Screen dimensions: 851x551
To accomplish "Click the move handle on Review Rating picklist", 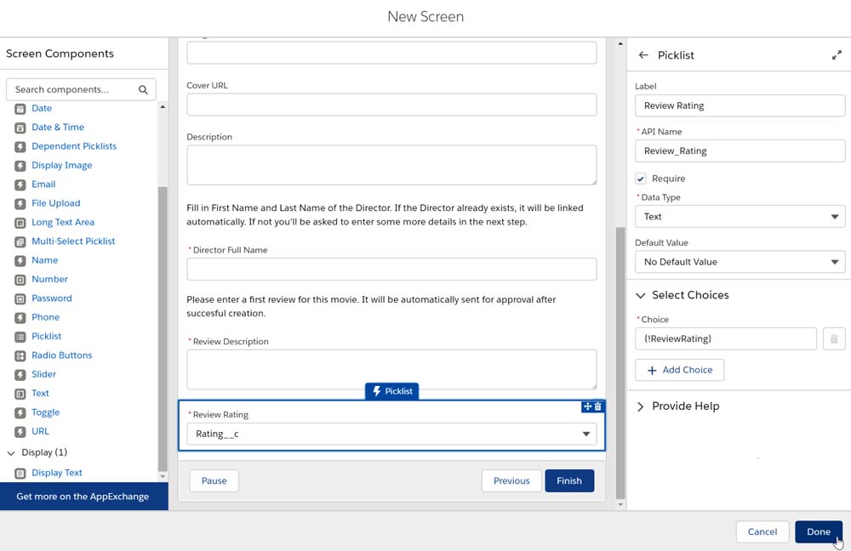I will 587,406.
